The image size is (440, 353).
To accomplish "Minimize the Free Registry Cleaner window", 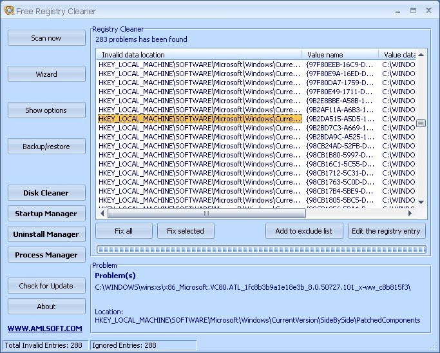I will (x=397, y=11).
